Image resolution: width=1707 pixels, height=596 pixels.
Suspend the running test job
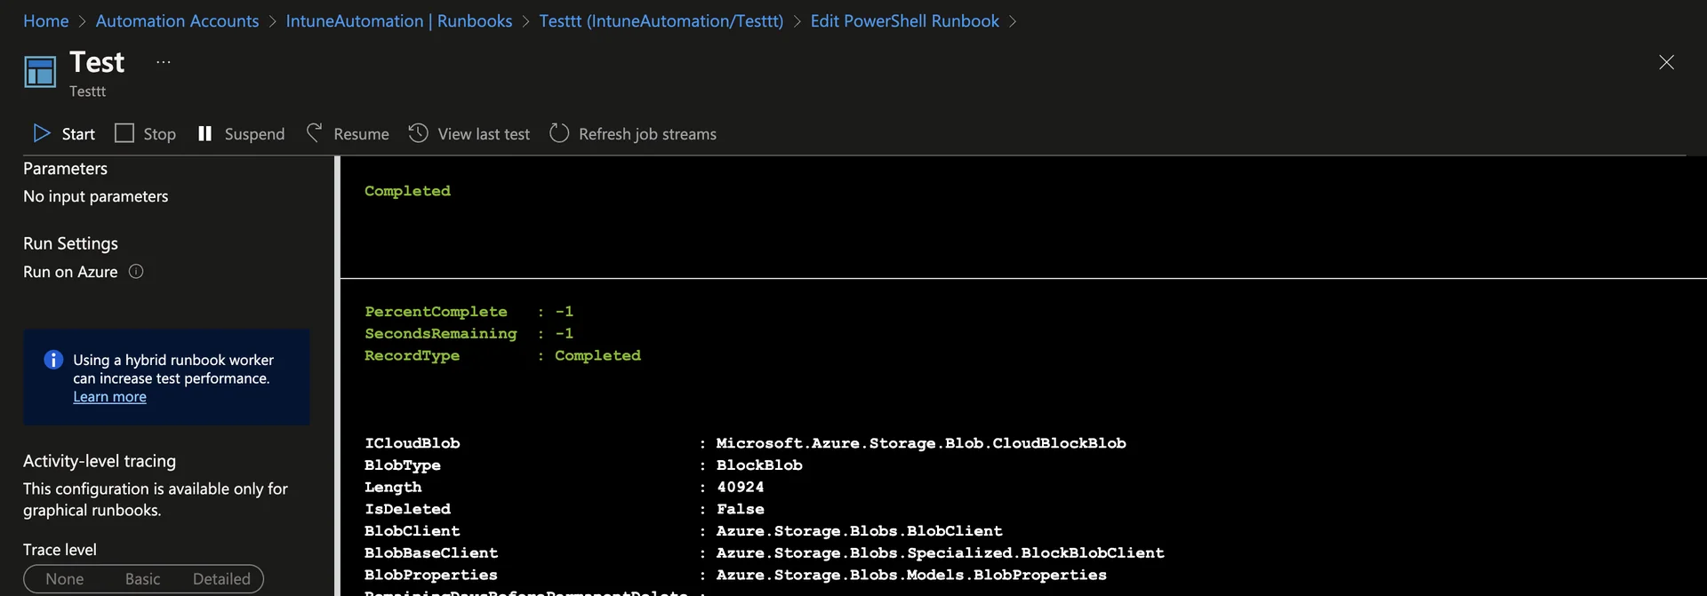pyautogui.click(x=241, y=133)
